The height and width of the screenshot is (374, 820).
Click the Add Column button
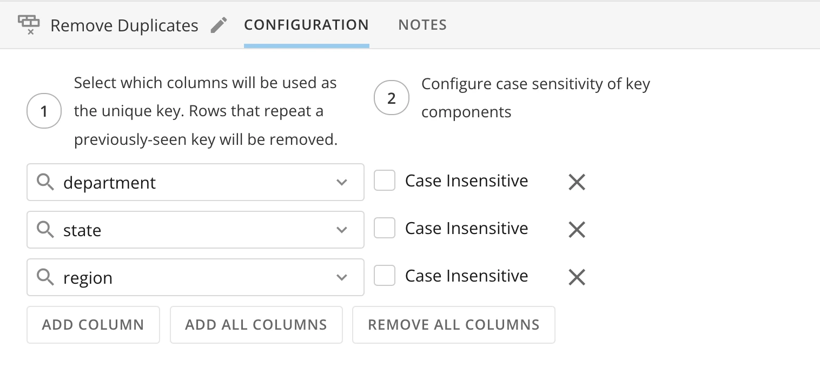coord(93,325)
